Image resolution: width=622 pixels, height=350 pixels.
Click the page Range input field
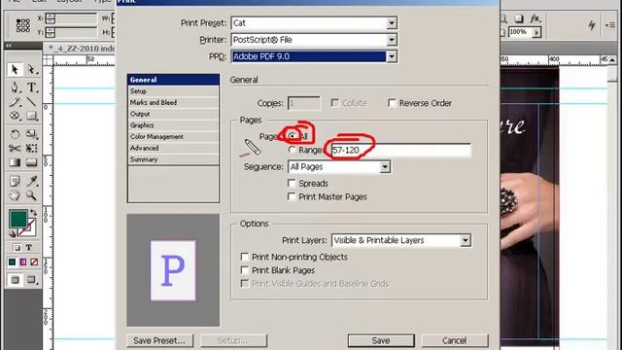coord(400,150)
